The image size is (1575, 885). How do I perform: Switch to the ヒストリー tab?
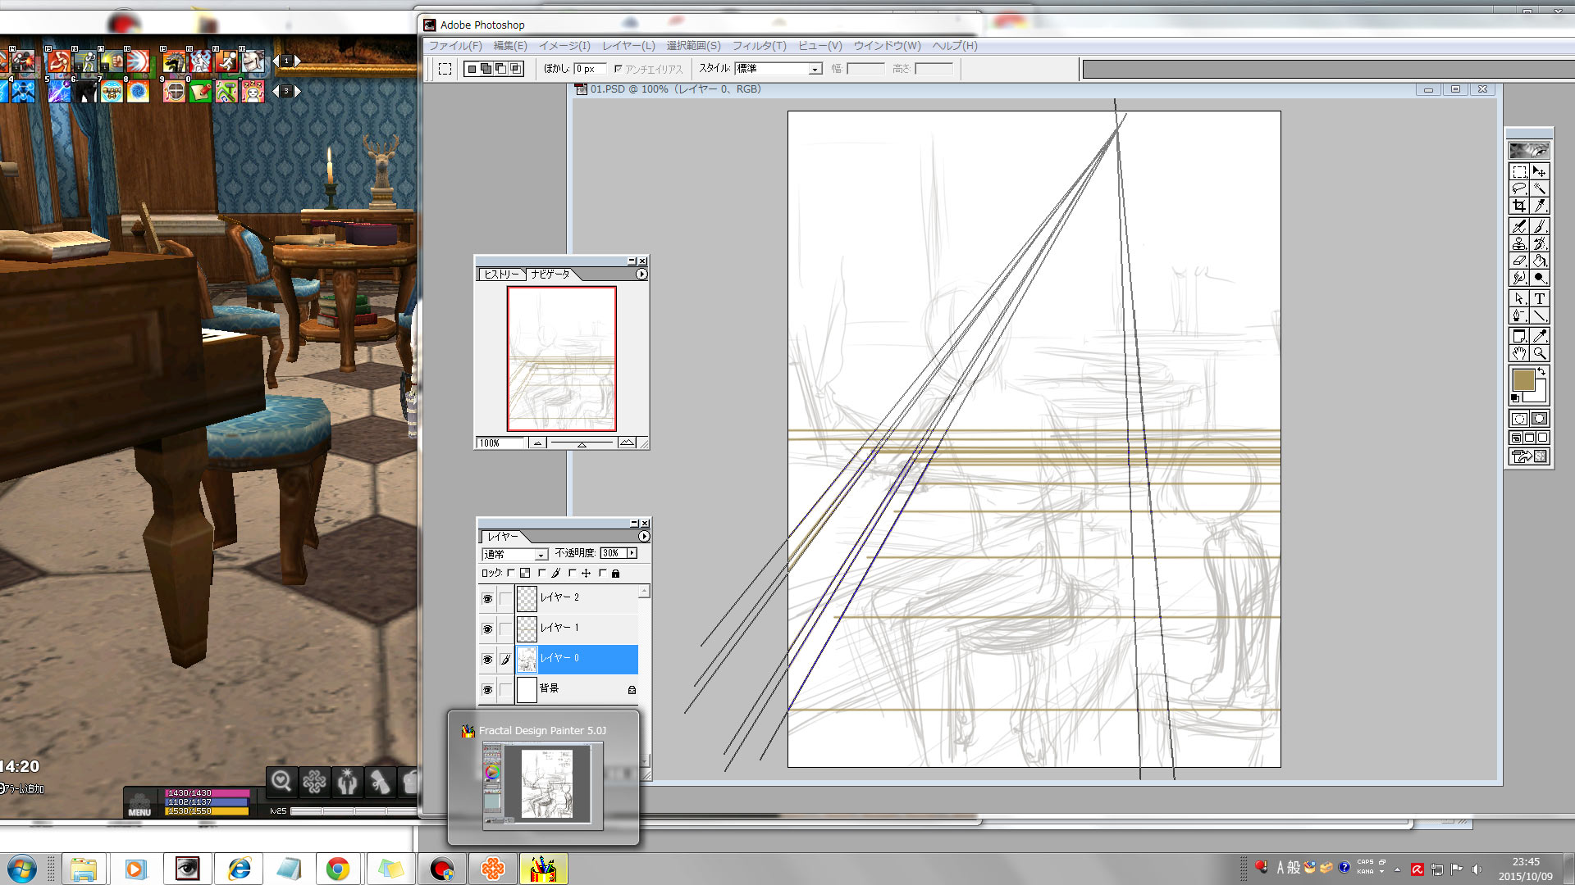pyautogui.click(x=500, y=275)
